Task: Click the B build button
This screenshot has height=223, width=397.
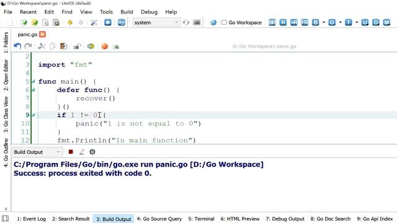Action: pyautogui.click(x=316, y=22)
